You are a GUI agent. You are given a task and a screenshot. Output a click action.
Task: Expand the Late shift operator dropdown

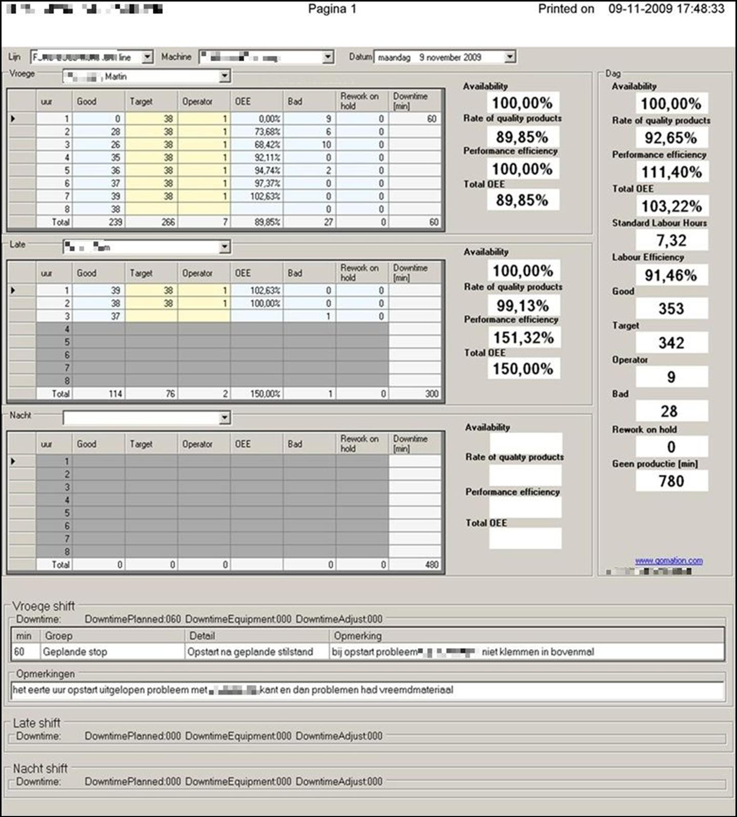pos(224,247)
